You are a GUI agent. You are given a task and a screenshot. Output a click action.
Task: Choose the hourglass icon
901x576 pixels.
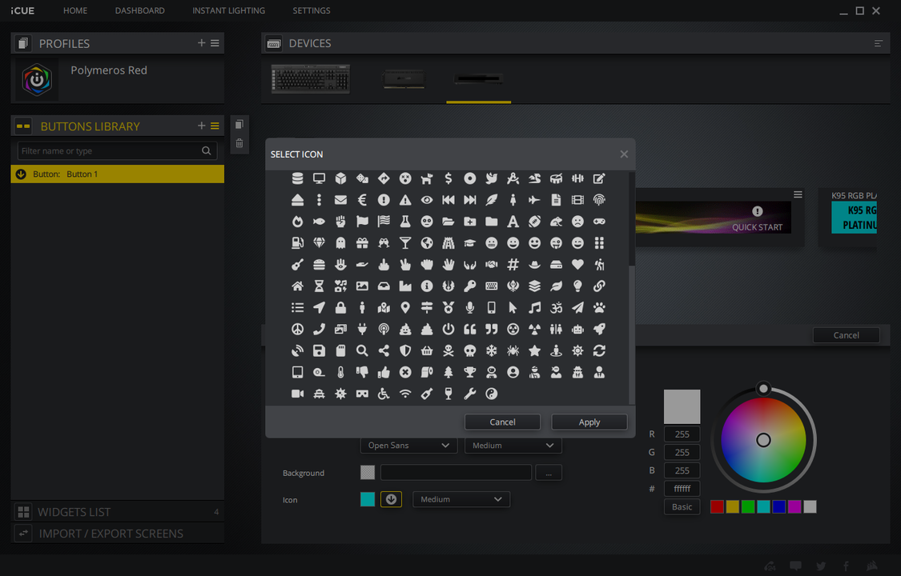[319, 286]
